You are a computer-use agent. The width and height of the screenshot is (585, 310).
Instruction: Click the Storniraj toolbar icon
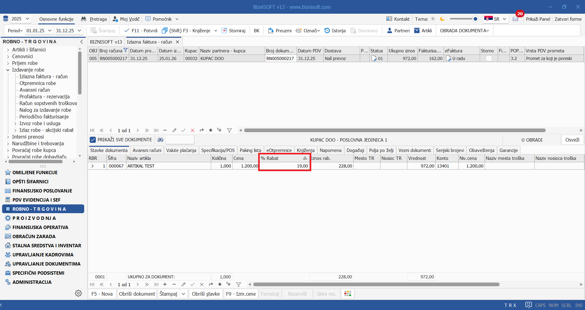pyautogui.click(x=224, y=31)
